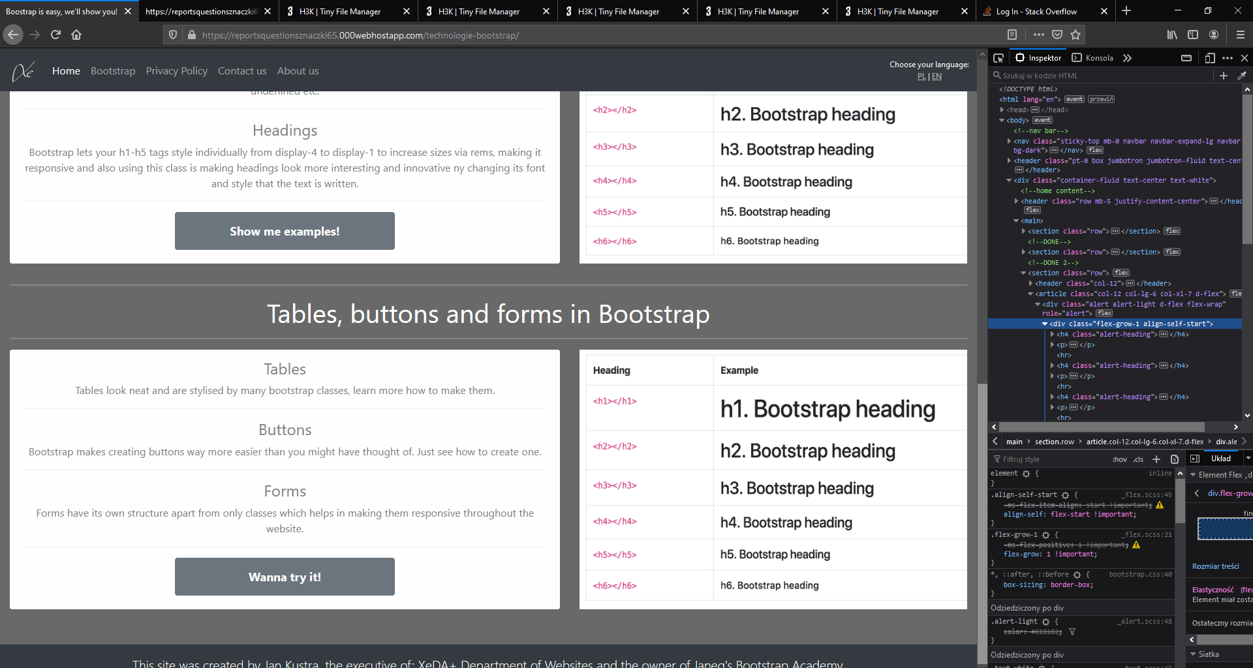1253x668 pixels.
Task: Expand the <header class="col-12"> node
Action: click(x=1030, y=283)
